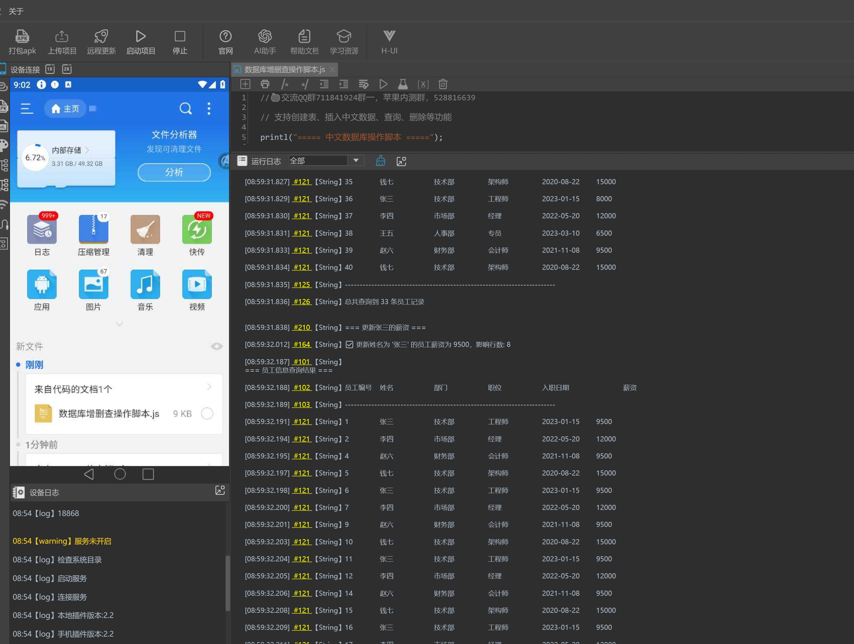Open the 全部 log filter dropdown
The width and height of the screenshot is (854, 644).
click(x=356, y=160)
